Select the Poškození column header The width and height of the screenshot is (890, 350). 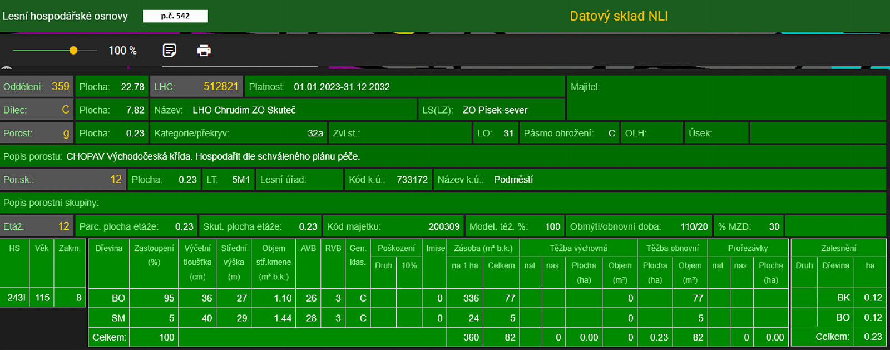tap(396, 248)
